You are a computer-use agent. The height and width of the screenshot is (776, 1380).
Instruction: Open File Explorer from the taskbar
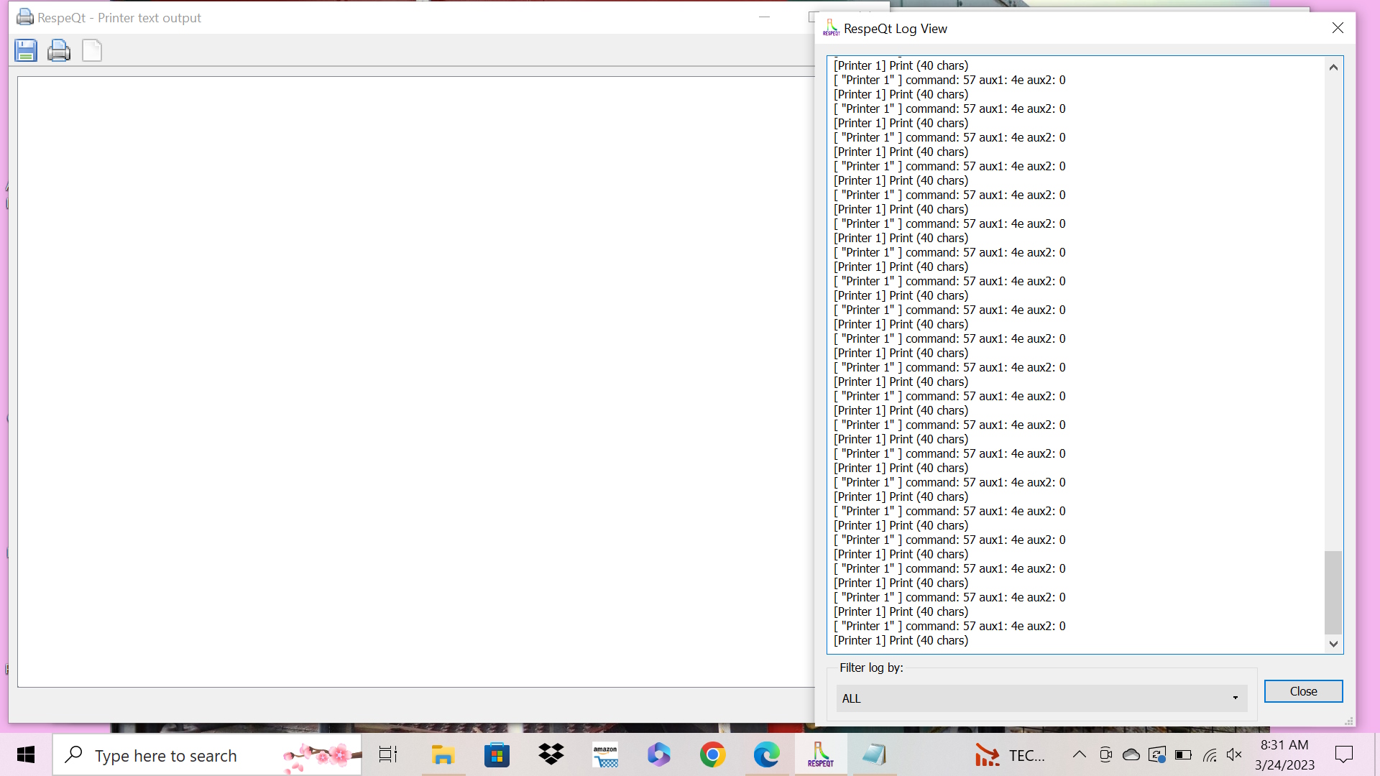(x=443, y=755)
